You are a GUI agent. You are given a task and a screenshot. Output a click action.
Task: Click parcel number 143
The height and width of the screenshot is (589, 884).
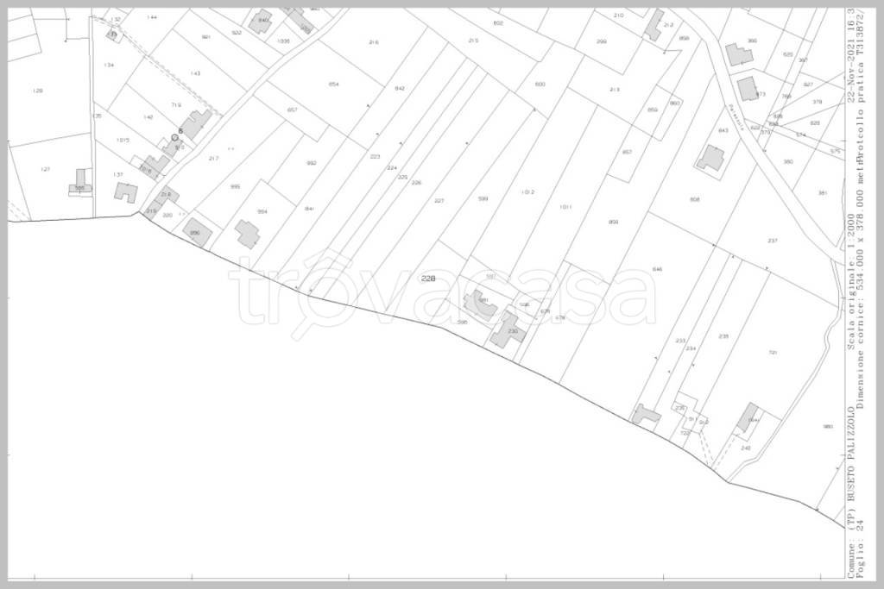tap(195, 73)
